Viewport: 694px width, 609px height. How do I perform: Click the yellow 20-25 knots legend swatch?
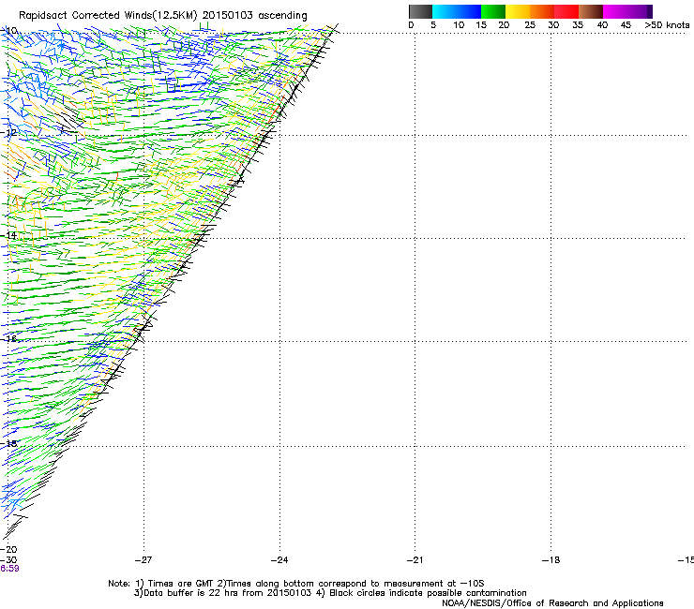click(518, 11)
